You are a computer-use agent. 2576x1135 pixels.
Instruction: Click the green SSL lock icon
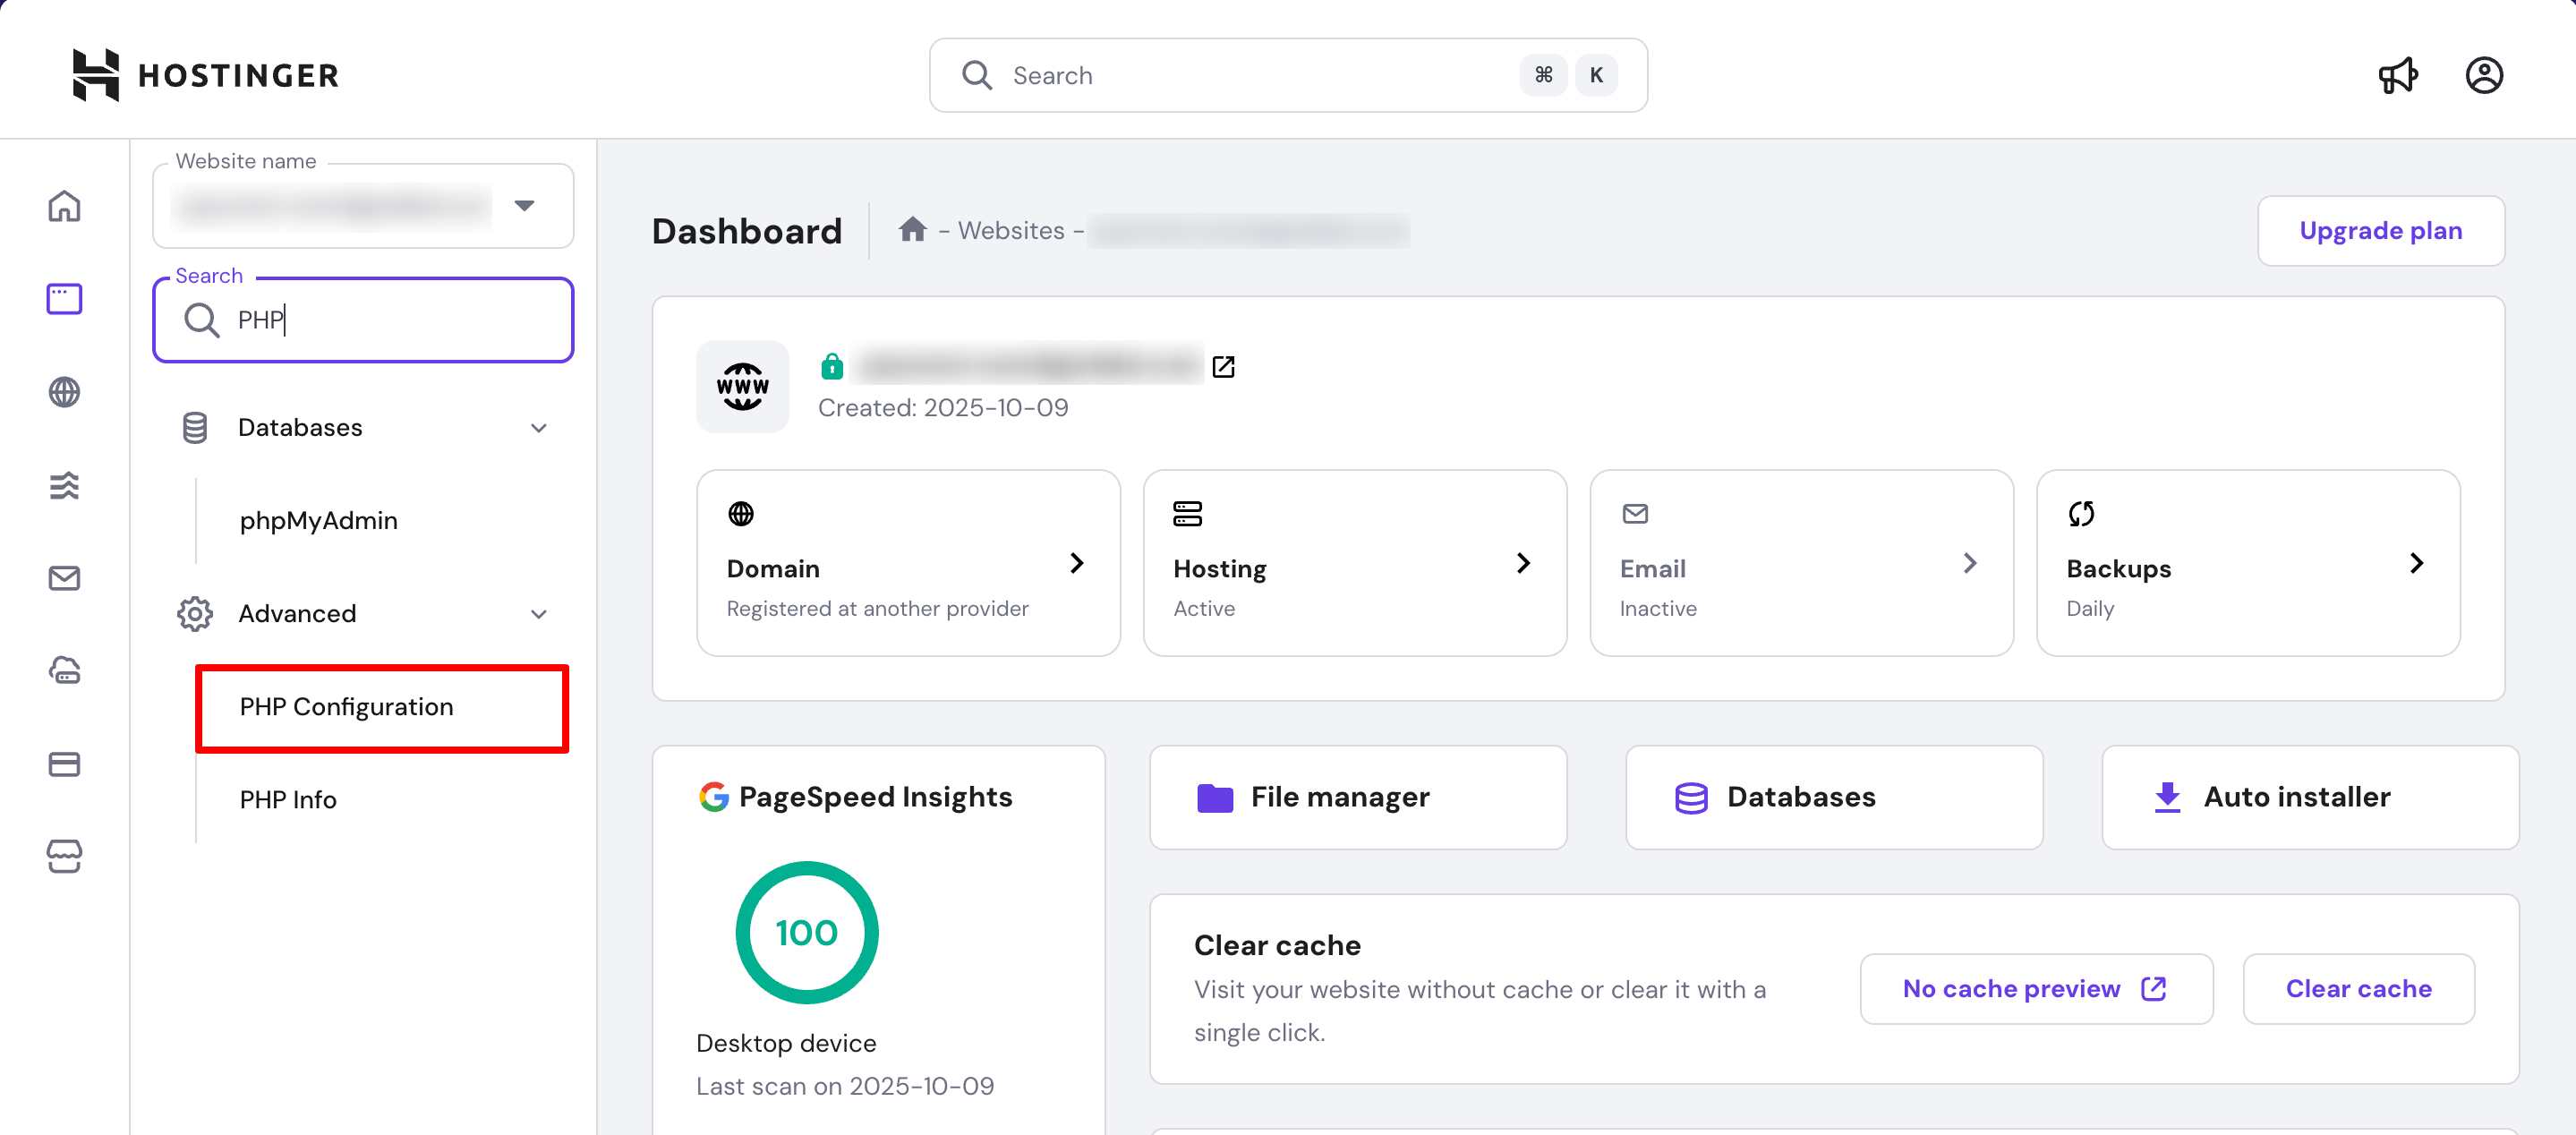click(831, 367)
